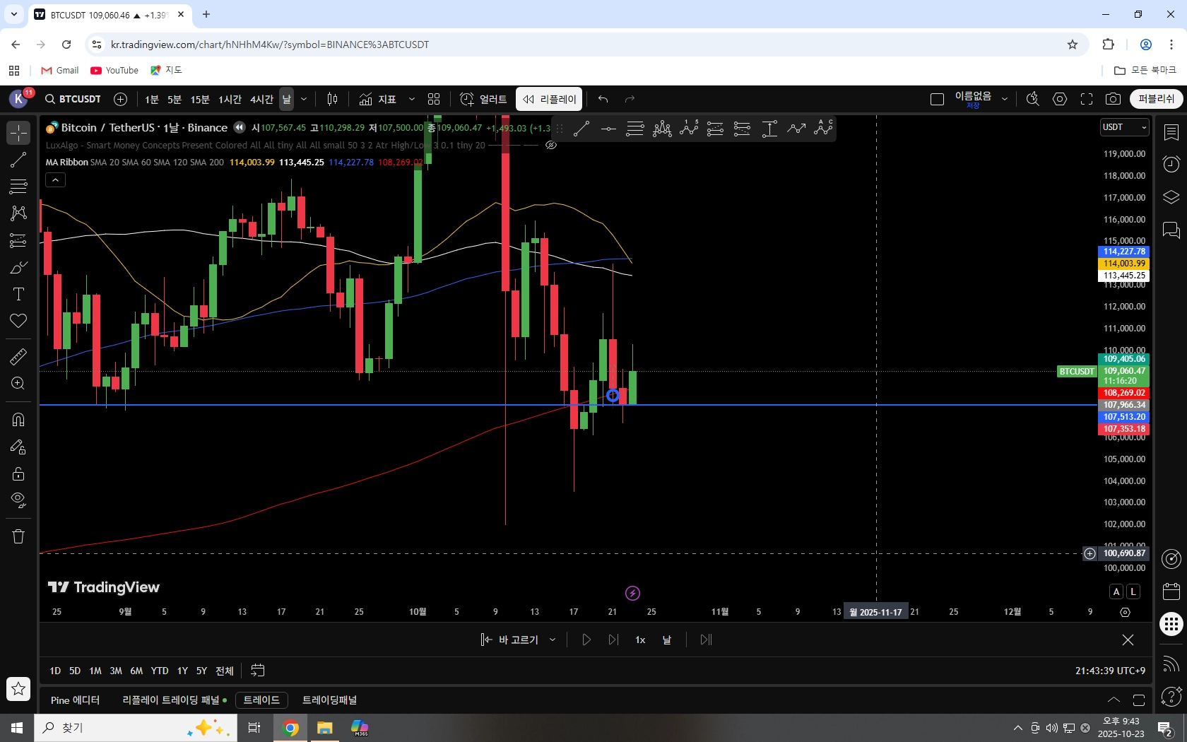Play the bar replay

coord(586,640)
